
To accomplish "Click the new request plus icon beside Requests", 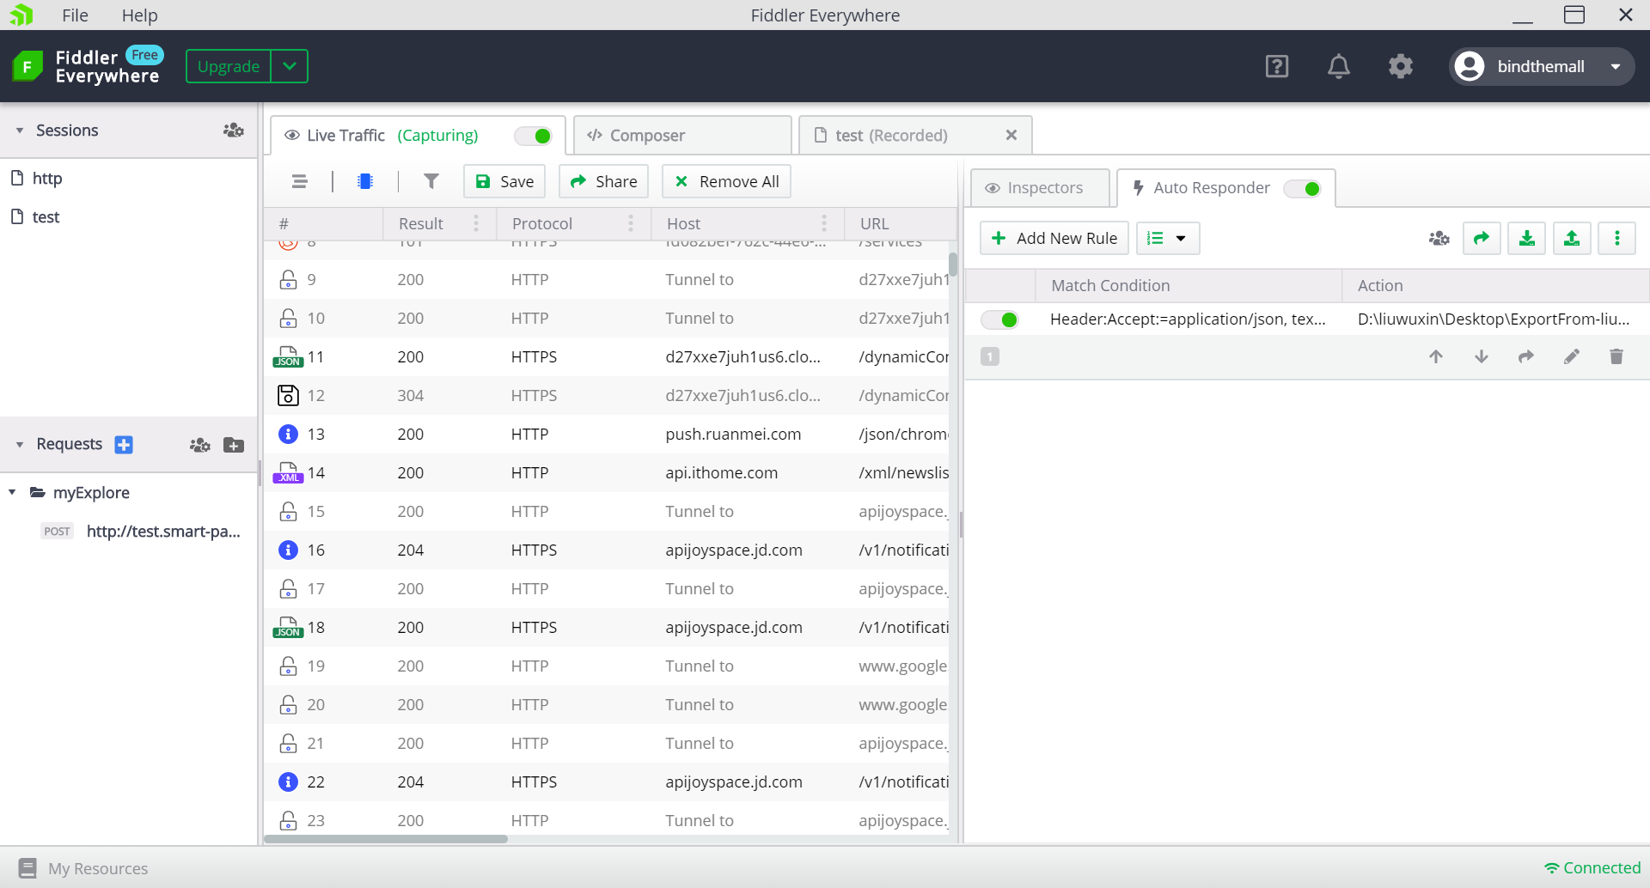I will click(124, 445).
